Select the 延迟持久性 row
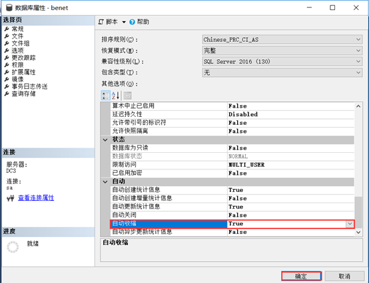The height and width of the screenshot is (283, 369). pos(232,114)
